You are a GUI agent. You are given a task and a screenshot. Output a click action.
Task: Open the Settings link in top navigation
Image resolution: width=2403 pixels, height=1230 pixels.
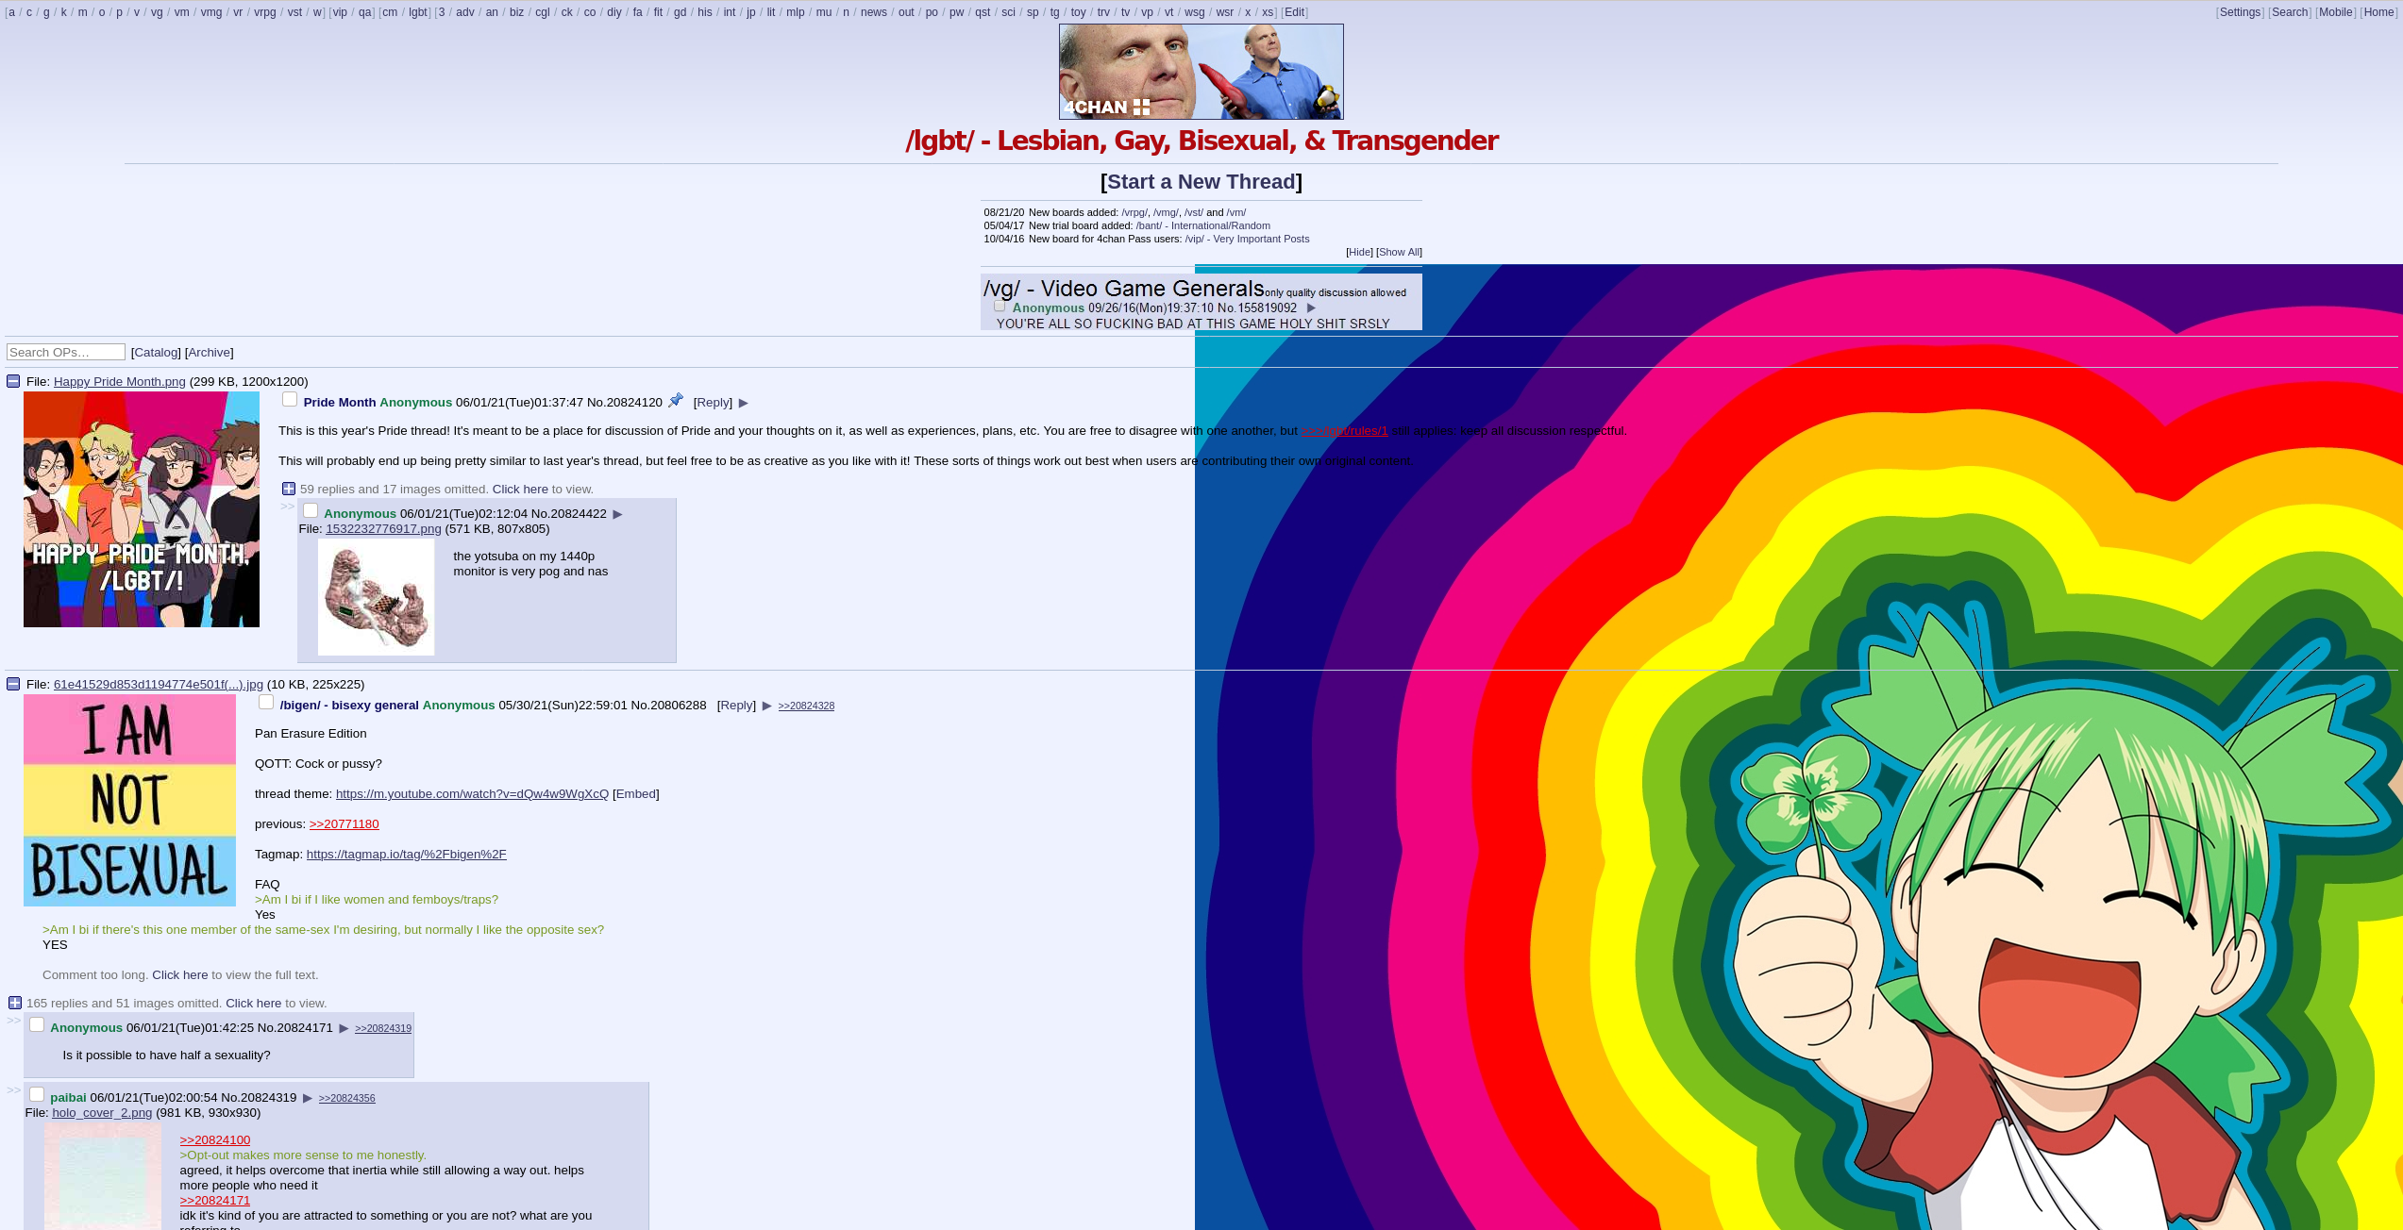[2239, 12]
